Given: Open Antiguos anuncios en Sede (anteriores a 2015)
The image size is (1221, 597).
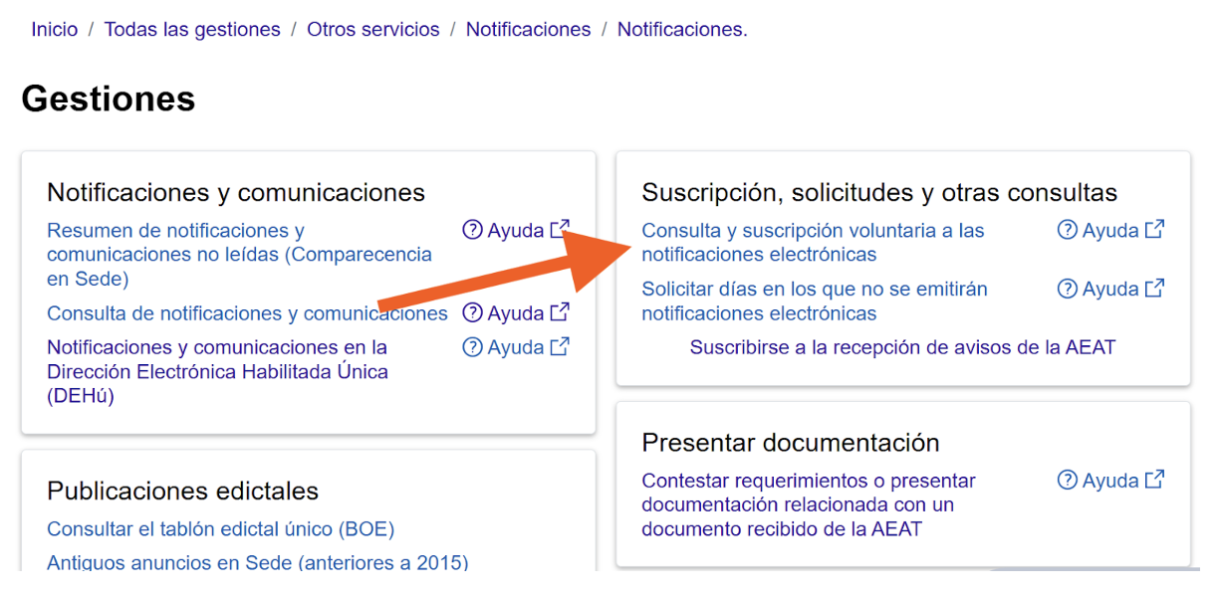Looking at the screenshot, I should [258, 562].
